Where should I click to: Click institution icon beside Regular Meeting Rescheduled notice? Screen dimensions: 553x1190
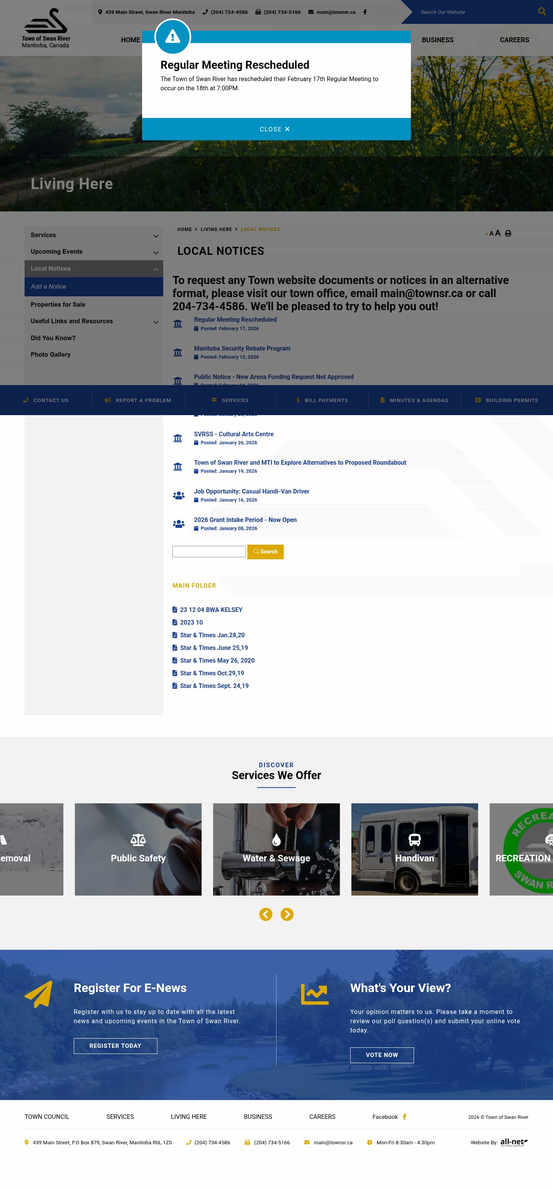178,324
